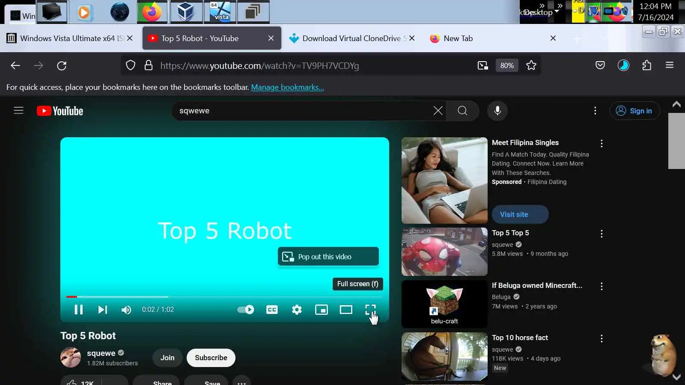This screenshot has height=385, width=685.
Task: Open options menu for Top 10 horse fact
Action: (602, 338)
